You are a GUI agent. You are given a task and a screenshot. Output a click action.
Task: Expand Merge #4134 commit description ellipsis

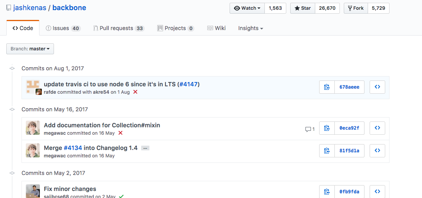(145, 148)
